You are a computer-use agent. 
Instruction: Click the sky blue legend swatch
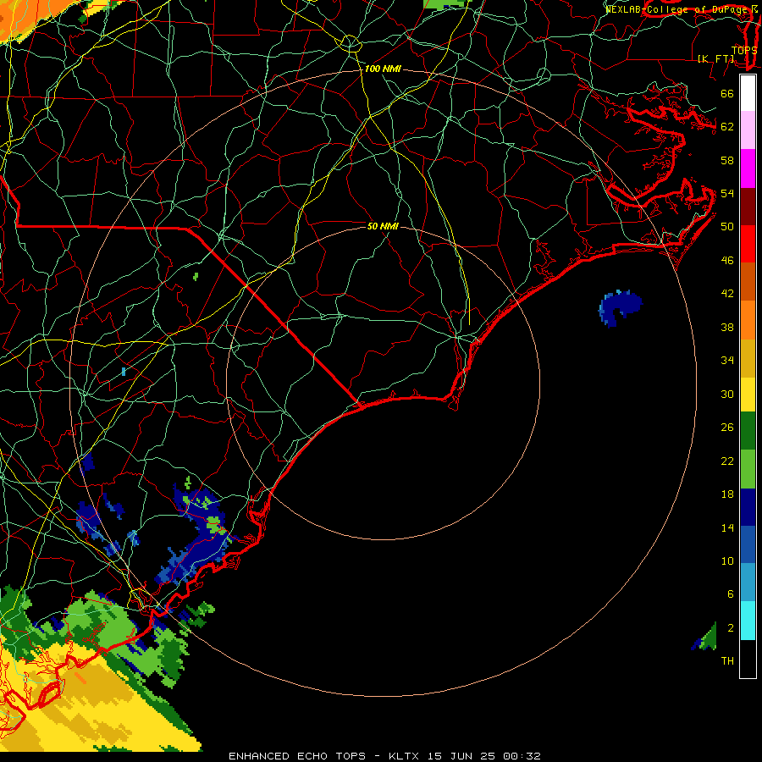[x=748, y=583]
